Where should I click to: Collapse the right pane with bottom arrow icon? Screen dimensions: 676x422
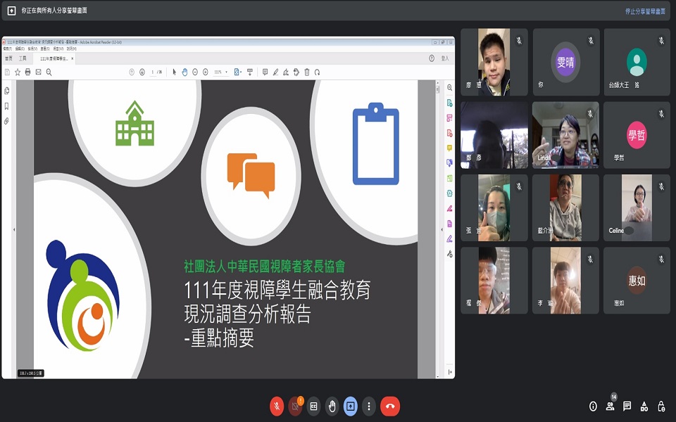(449, 371)
